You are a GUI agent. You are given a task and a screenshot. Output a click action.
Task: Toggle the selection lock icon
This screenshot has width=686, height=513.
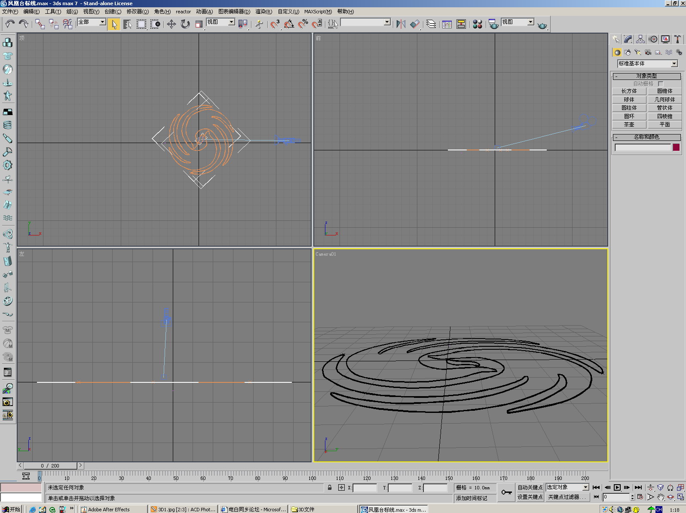pyautogui.click(x=330, y=488)
